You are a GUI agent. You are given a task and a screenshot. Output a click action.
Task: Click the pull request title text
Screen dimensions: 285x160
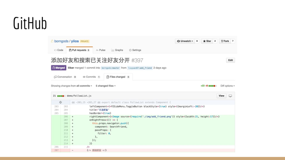click(90, 60)
